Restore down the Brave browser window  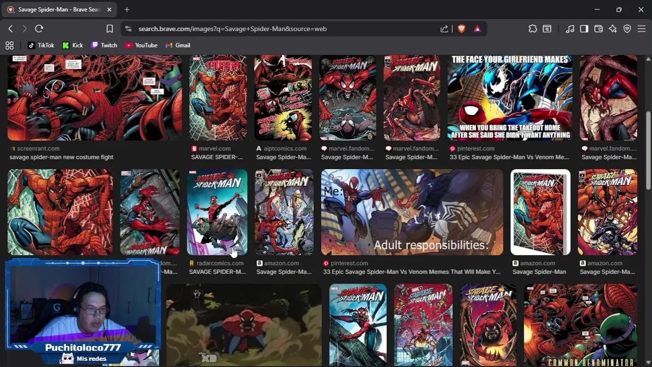pos(619,9)
